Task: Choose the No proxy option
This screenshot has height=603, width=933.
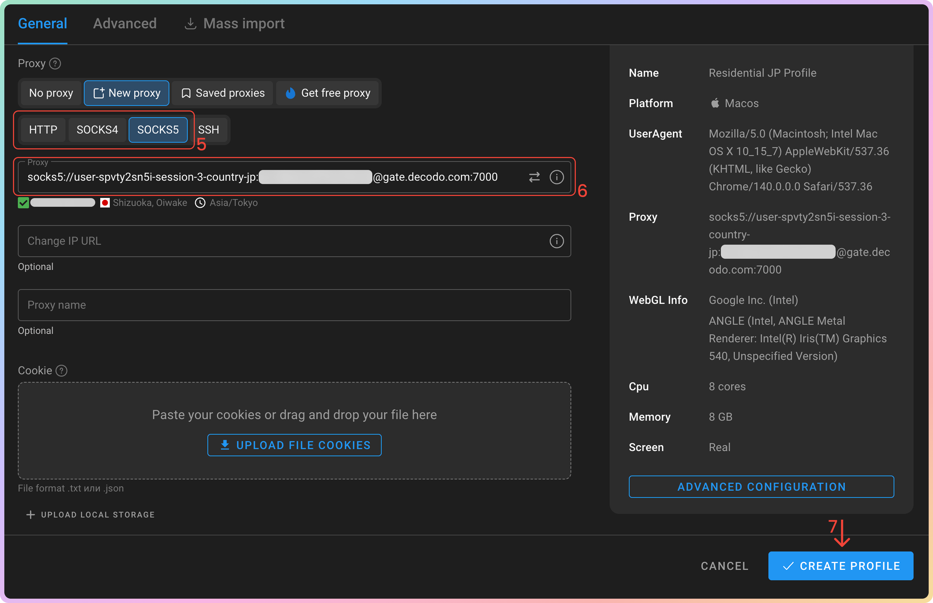Action: pyautogui.click(x=51, y=93)
